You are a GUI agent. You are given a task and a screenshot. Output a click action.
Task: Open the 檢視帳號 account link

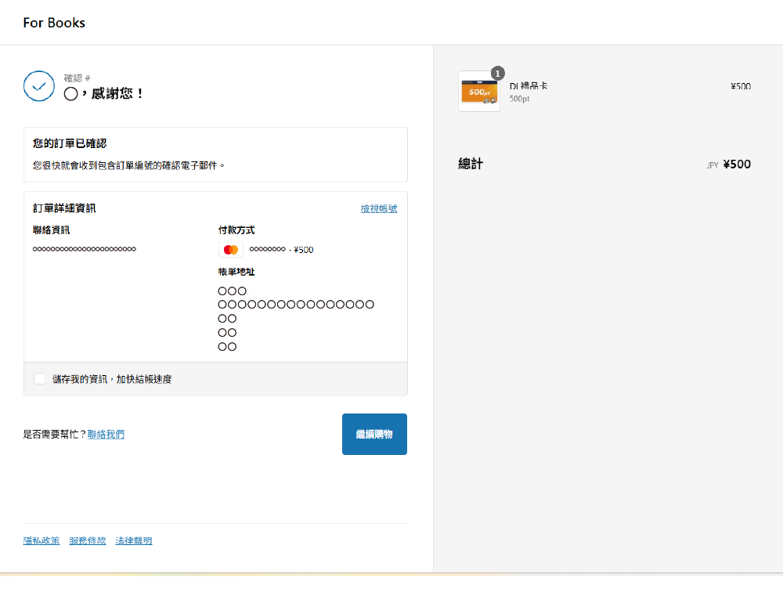point(379,208)
